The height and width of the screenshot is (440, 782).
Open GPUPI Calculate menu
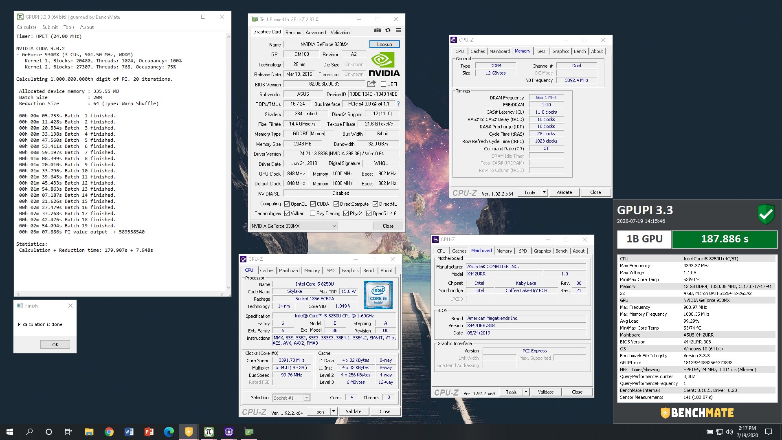(x=26, y=27)
